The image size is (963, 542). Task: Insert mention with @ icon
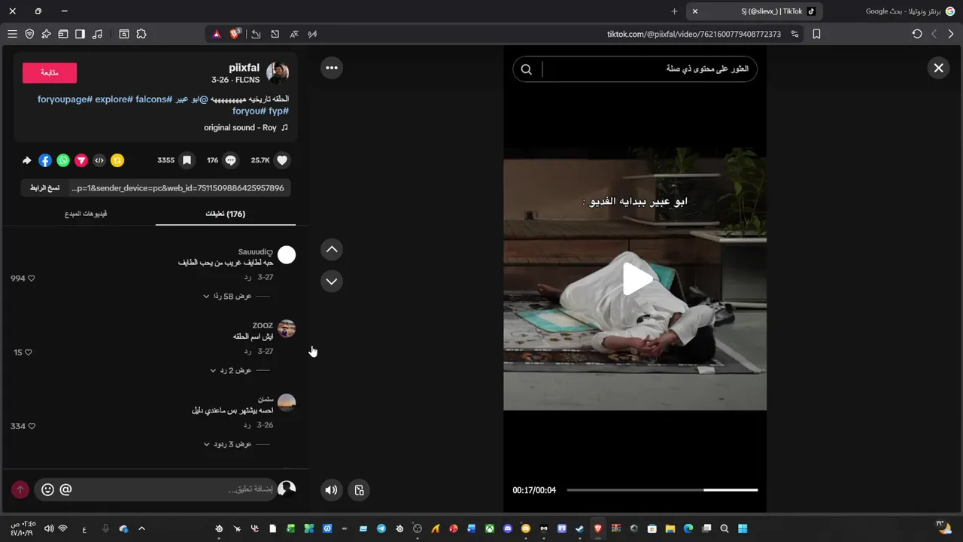point(65,490)
